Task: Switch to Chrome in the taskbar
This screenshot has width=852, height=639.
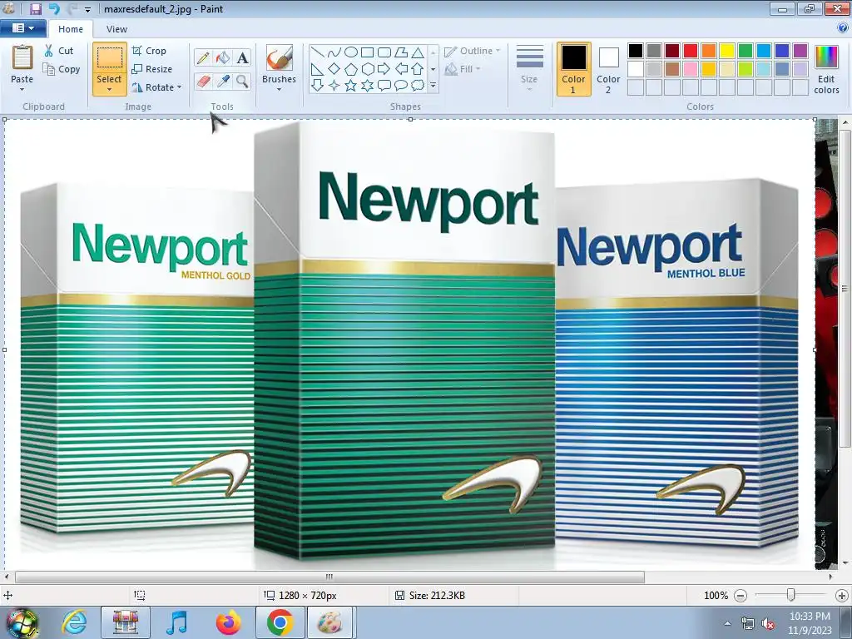Action: [x=280, y=622]
